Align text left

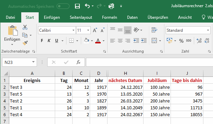(x=113, y=41)
